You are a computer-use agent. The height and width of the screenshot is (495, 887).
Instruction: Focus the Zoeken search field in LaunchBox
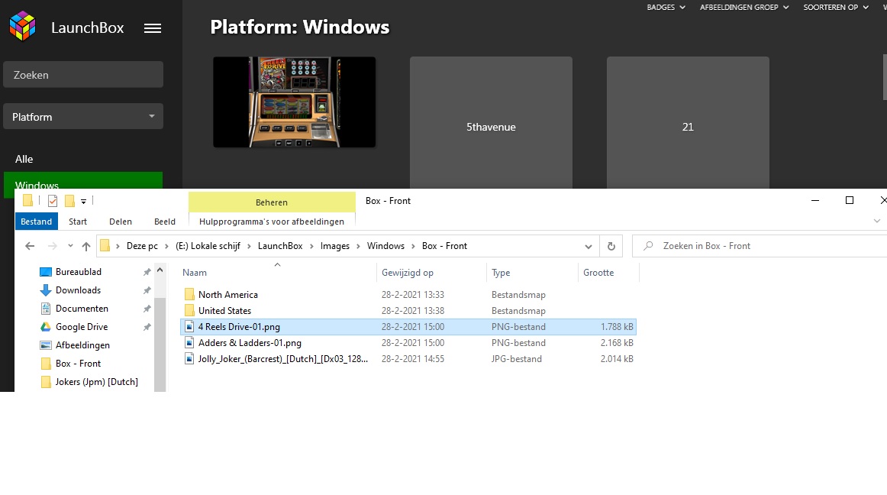click(83, 75)
